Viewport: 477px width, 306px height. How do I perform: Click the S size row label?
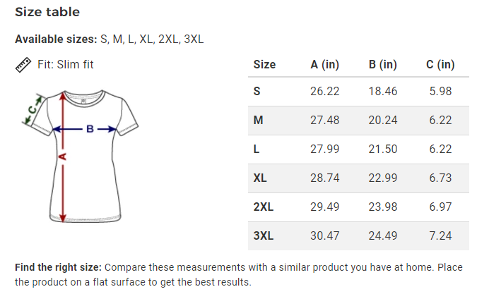(x=257, y=91)
